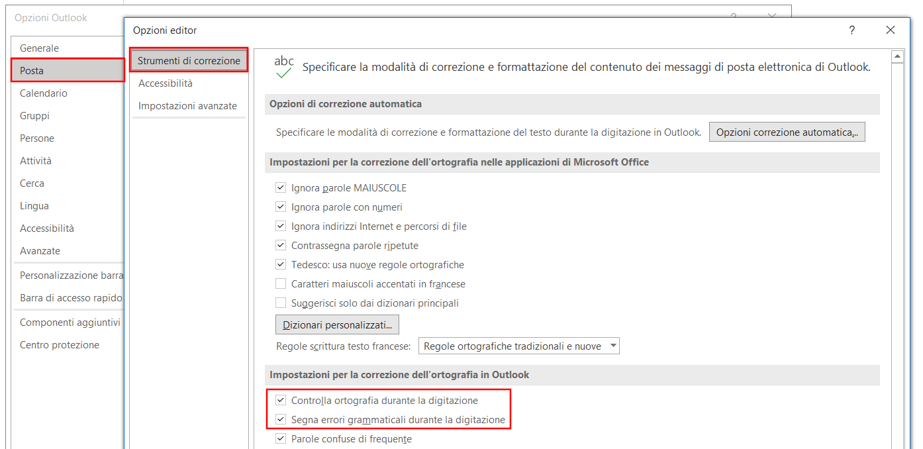Viewport: 923px width, 449px height.
Task: Enable Caratteri maiuscoli accentati in francese
Action: click(281, 284)
